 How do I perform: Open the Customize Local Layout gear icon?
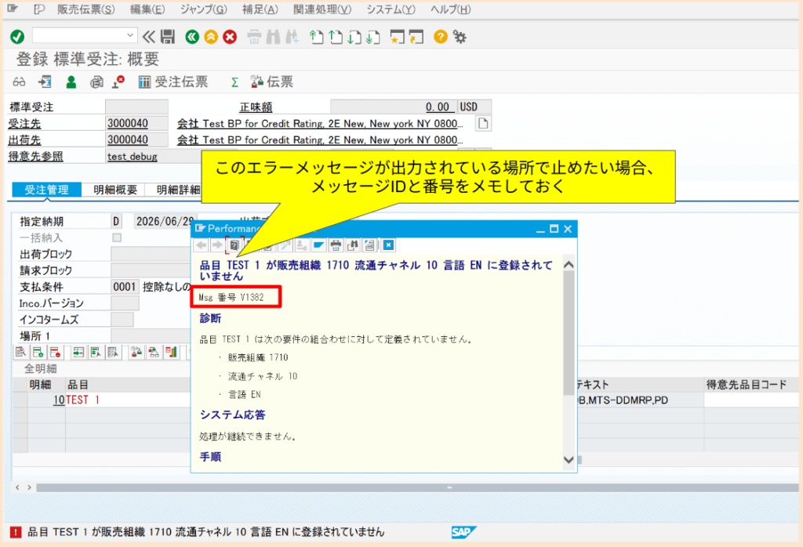coord(460,37)
